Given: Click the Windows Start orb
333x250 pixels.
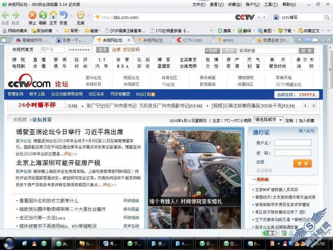Looking at the screenshot, I should coord(9,243).
